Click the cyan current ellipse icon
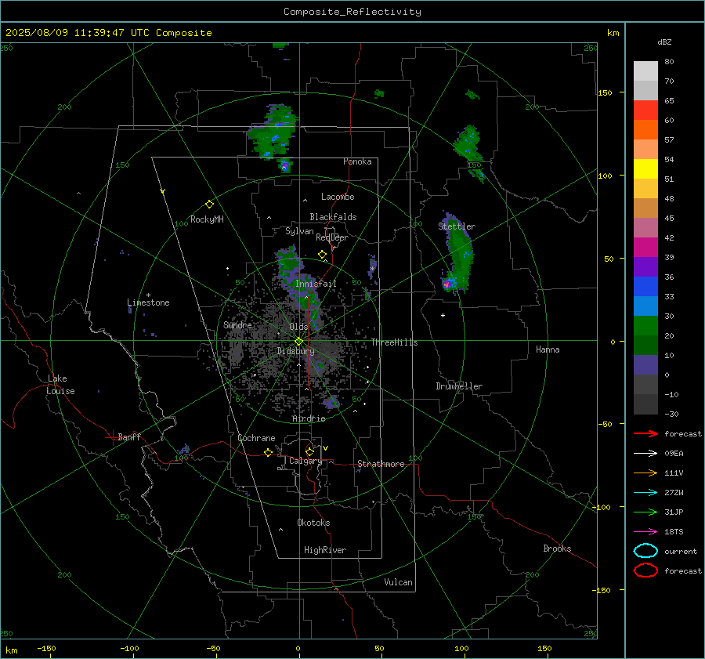 click(x=645, y=551)
